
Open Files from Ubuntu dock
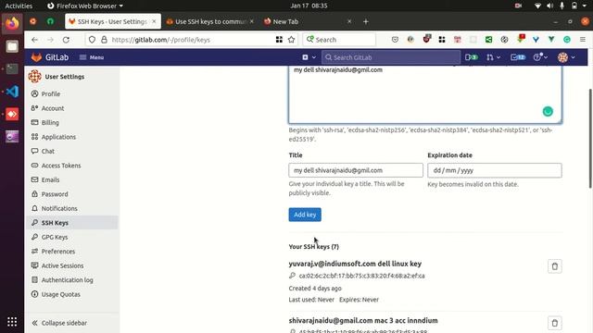12,46
